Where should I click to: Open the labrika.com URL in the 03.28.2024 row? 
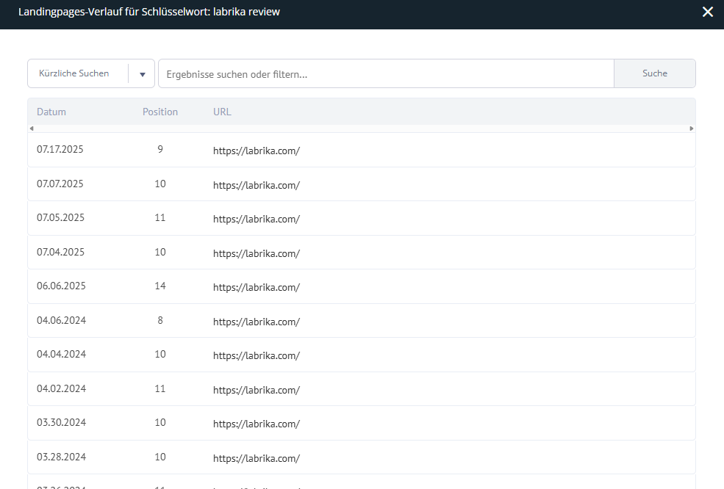(x=257, y=458)
